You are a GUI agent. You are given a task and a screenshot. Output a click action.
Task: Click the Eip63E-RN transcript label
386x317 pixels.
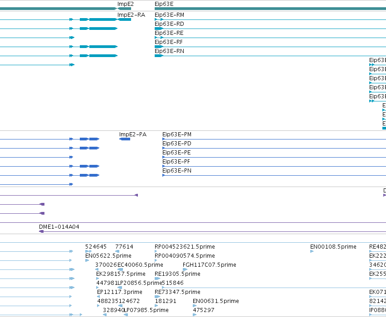pyautogui.click(x=169, y=51)
